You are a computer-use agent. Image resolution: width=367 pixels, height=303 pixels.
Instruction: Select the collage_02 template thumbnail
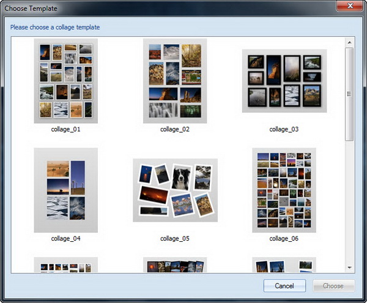(x=175, y=81)
